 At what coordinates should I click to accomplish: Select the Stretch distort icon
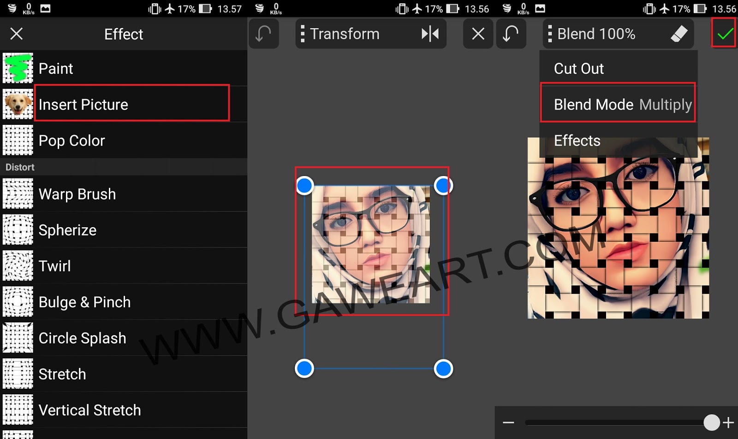(18, 374)
